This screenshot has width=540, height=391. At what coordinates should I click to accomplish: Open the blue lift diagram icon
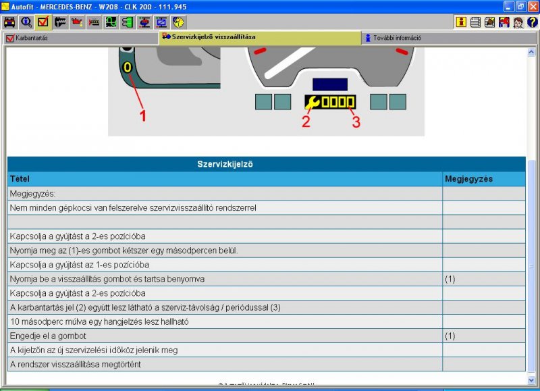pos(161,22)
